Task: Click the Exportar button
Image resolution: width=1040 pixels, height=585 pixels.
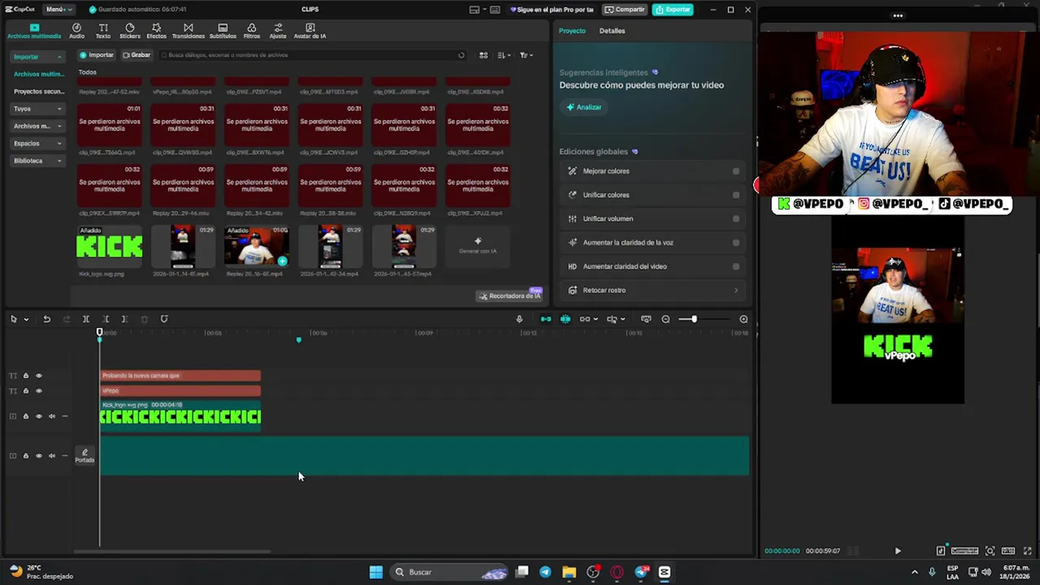Action: [673, 10]
